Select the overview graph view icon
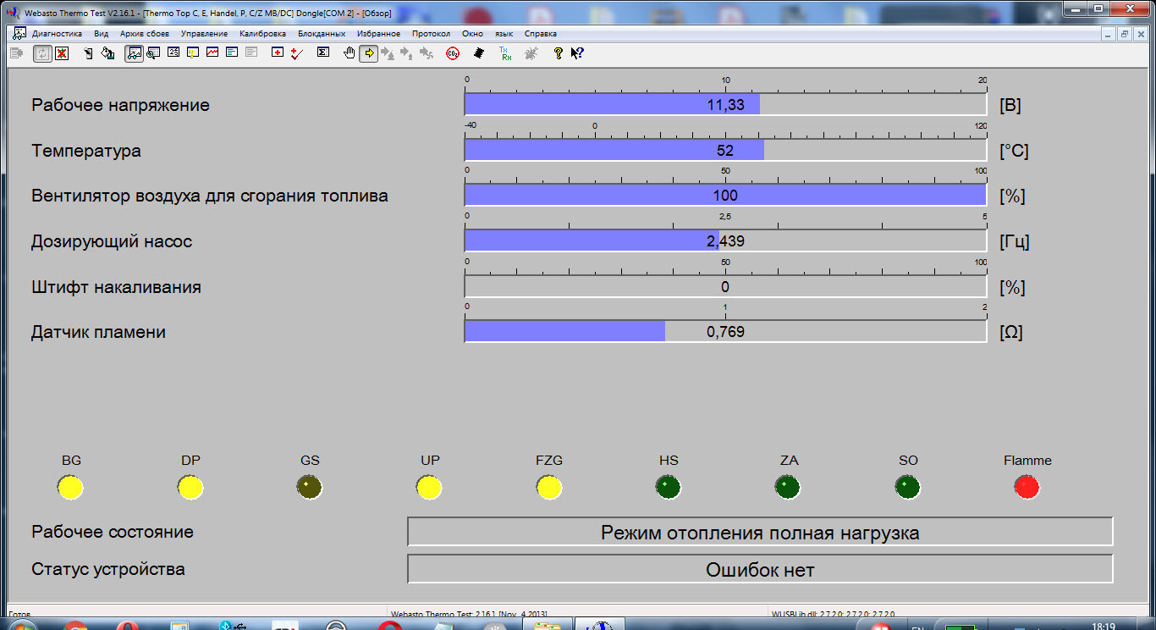The height and width of the screenshot is (630, 1156). [135, 53]
